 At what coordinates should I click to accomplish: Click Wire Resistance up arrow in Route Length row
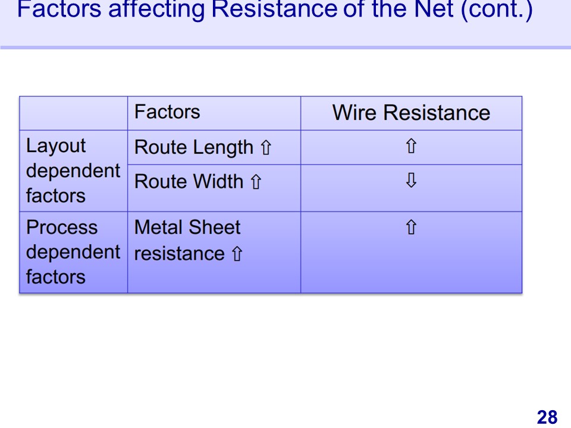[x=411, y=147]
